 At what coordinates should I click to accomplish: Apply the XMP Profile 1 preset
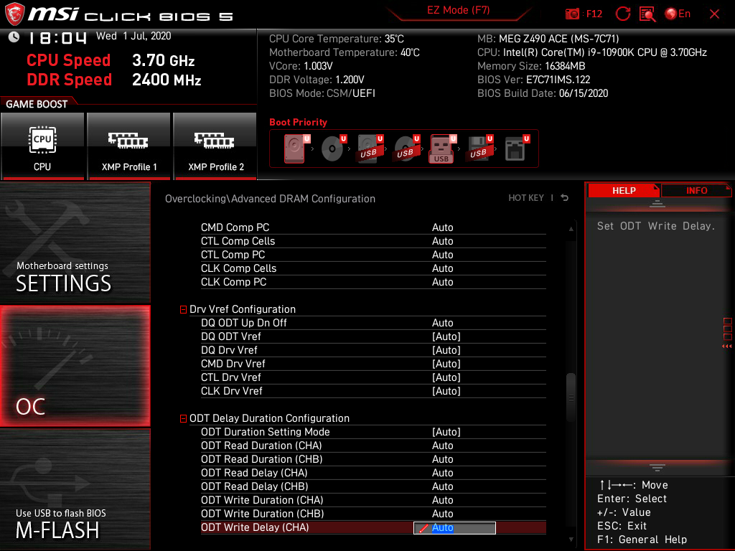(x=128, y=146)
